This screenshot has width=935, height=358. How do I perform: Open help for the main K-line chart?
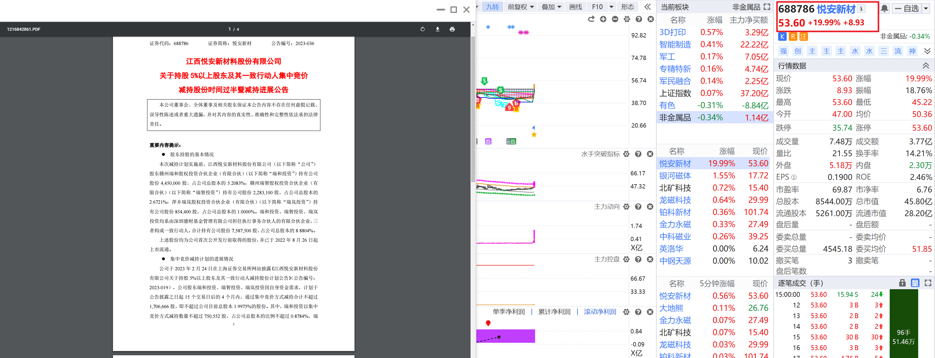pyautogui.click(x=639, y=19)
